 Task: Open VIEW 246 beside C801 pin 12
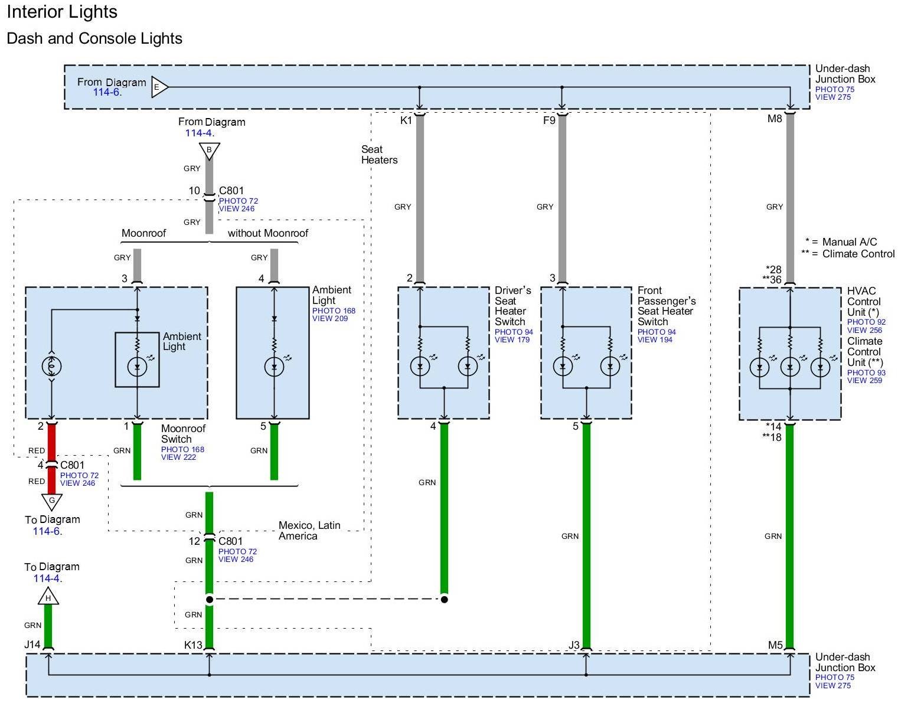(236, 560)
